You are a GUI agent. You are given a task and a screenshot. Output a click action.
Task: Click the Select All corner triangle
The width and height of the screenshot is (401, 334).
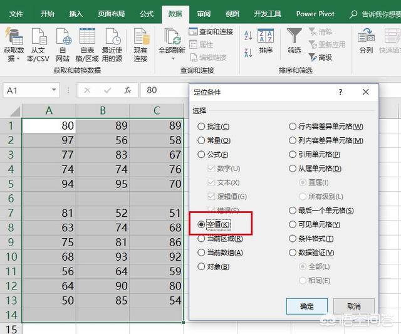click(x=15, y=112)
